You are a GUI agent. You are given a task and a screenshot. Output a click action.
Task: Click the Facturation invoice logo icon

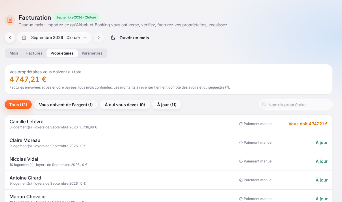(x=10, y=20)
